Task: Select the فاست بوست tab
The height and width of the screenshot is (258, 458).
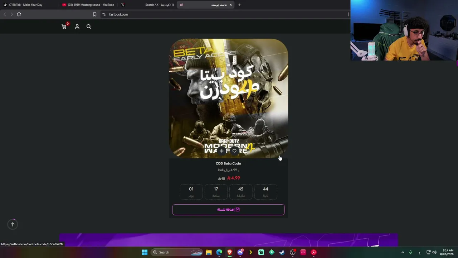Action: [206, 5]
